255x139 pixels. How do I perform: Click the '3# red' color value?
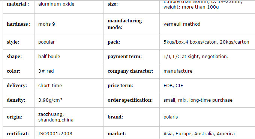tap(46, 71)
